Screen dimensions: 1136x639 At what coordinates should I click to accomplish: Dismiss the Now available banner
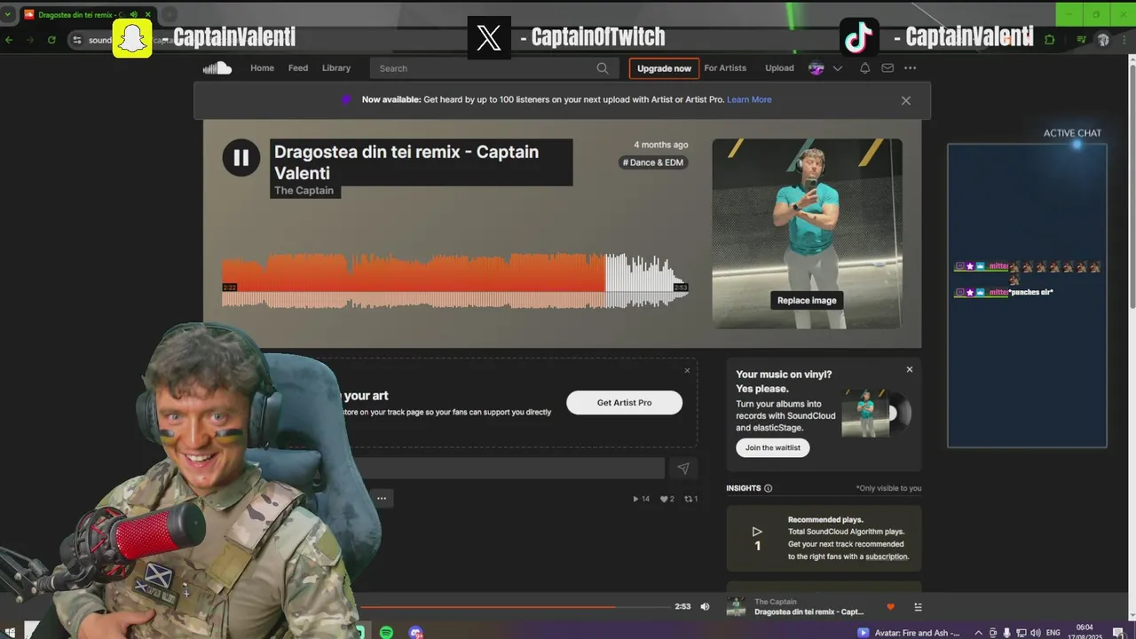click(906, 100)
